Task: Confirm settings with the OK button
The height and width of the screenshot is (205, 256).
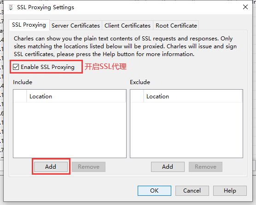Action: 154,191
